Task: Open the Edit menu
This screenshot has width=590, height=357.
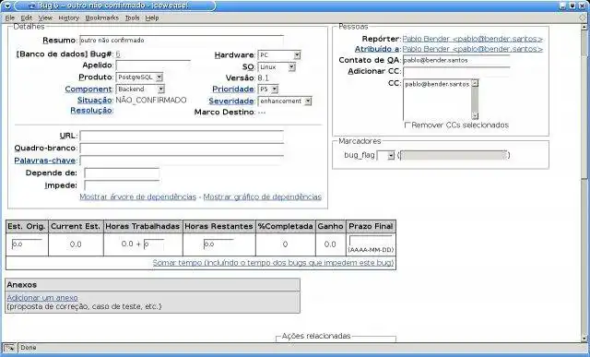Action: pos(26,18)
